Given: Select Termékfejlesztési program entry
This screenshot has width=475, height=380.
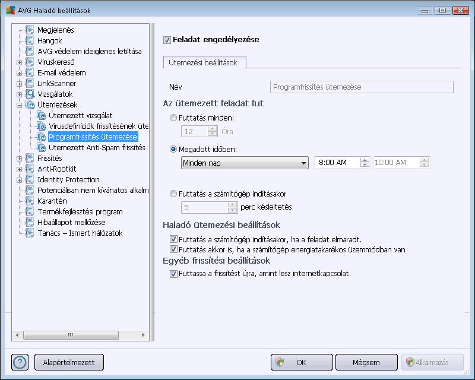Looking at the screenshot, I should [x=80, y=212].
